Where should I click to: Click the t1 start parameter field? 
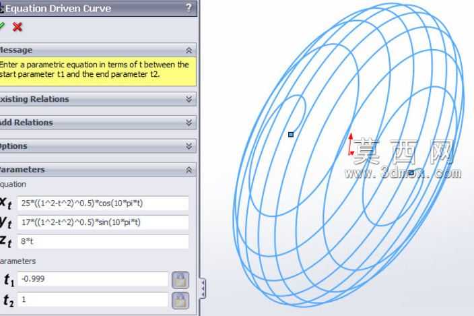[93, 279]
